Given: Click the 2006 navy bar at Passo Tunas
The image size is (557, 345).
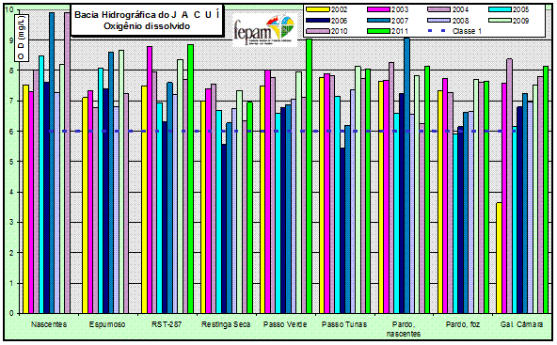Looking at the screenshot, I should coord(342,230).
